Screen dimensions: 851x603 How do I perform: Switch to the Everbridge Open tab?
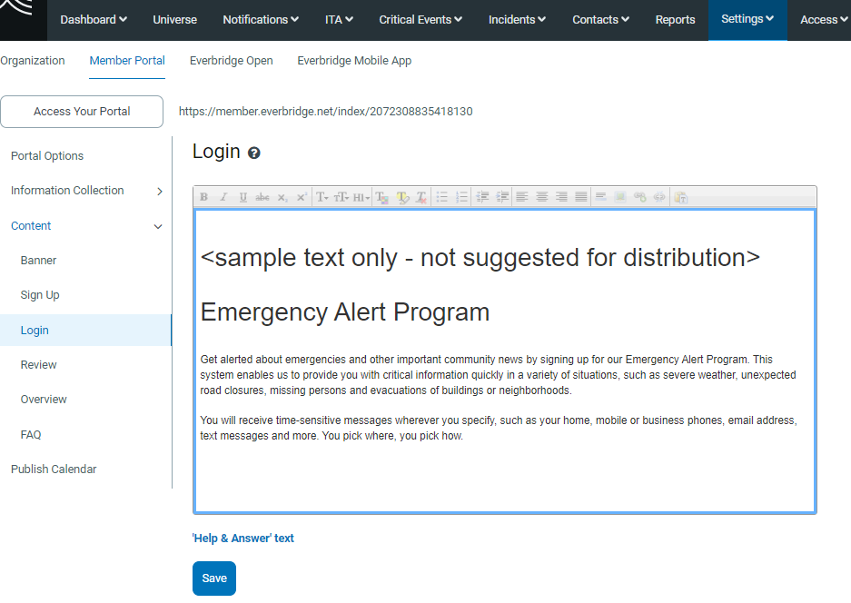[x=231, y=61]
